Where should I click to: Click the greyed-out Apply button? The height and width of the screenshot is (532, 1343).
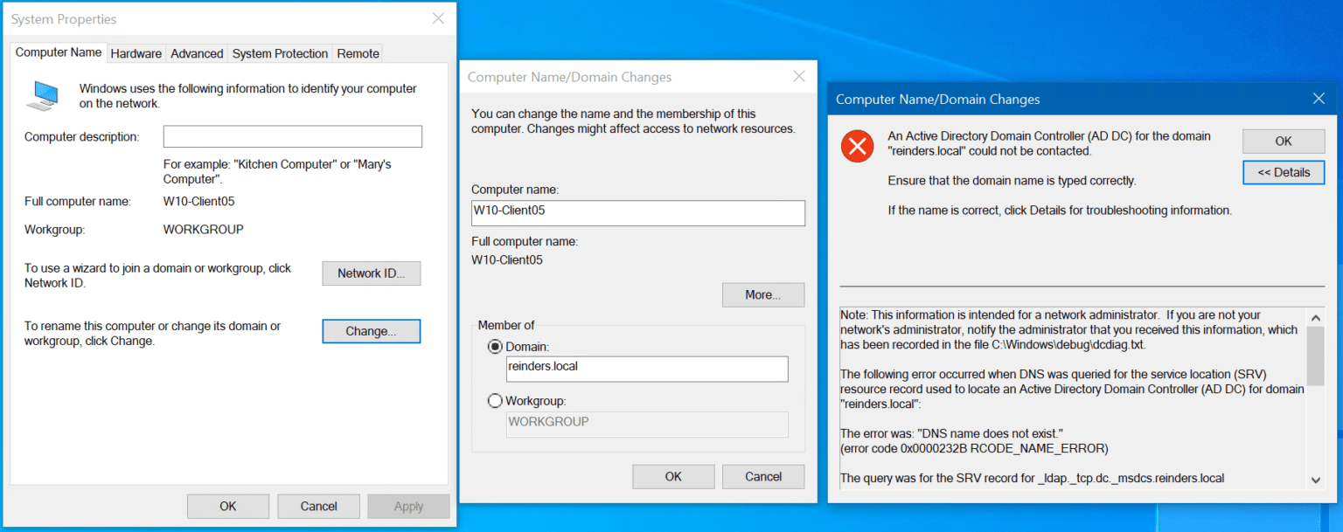click(408, 506)
